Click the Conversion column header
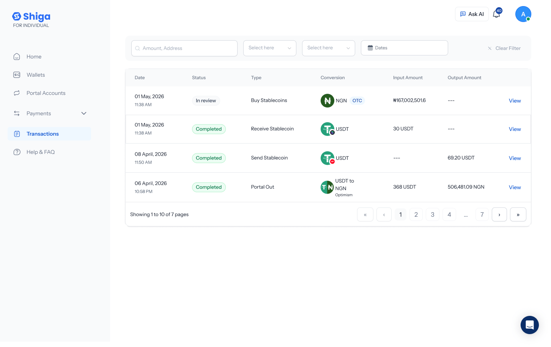The height and width of the screenshot is (347, 551). (332, 77)
